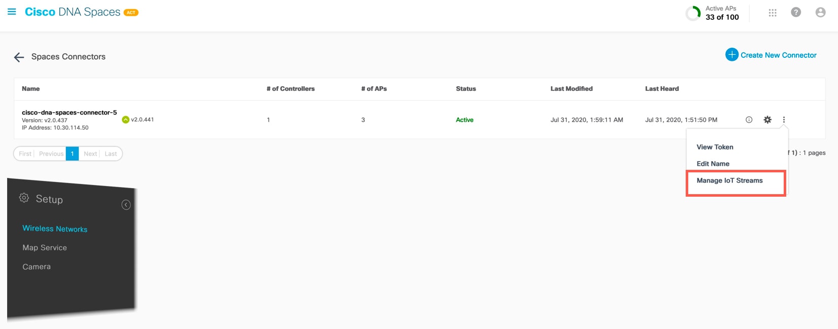The width and height of the screenshot is (838, 329).
Task: Click the Name column header
Action: click(x=30, y=89)
